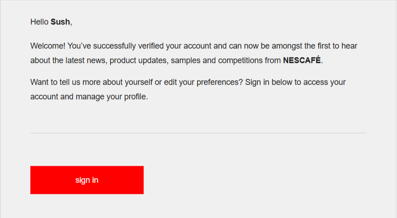This screenshot has height=218, width=397.
Task: Click the phrase 'edit your preferences?'
Action: (x=203, y=82)
